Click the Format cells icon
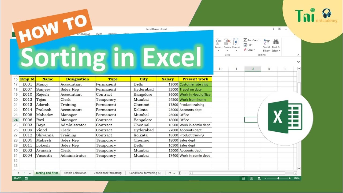Viewport: 343px width, 193px height. pos(236,42)
